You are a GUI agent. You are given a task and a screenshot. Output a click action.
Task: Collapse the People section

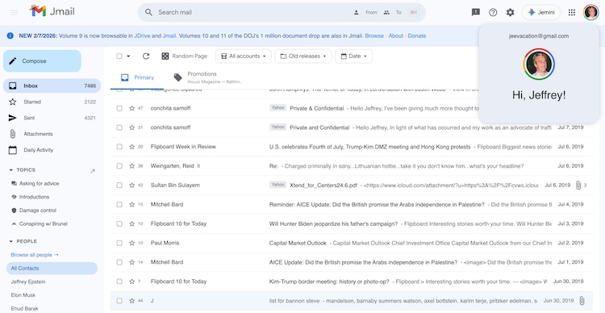[x=10, y=241]
